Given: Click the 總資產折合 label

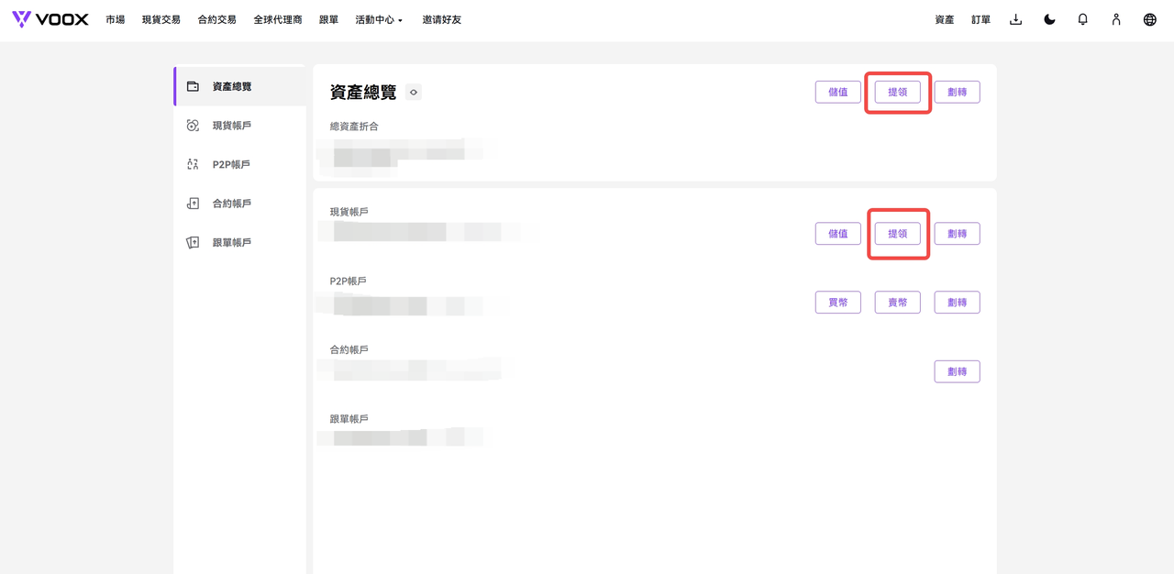Looking at the screenshot, I should [x=354, y=127].
